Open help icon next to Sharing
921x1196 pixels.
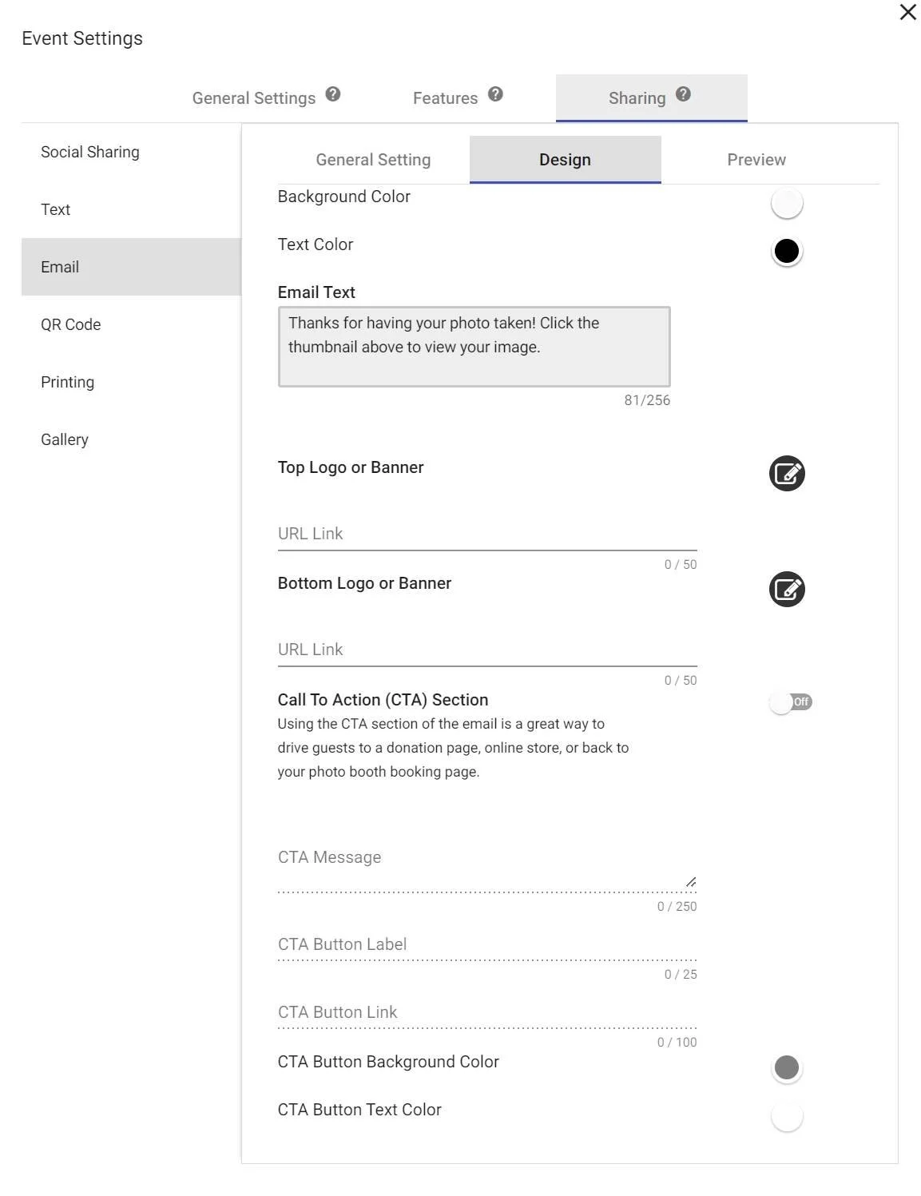tap(683, 94)
